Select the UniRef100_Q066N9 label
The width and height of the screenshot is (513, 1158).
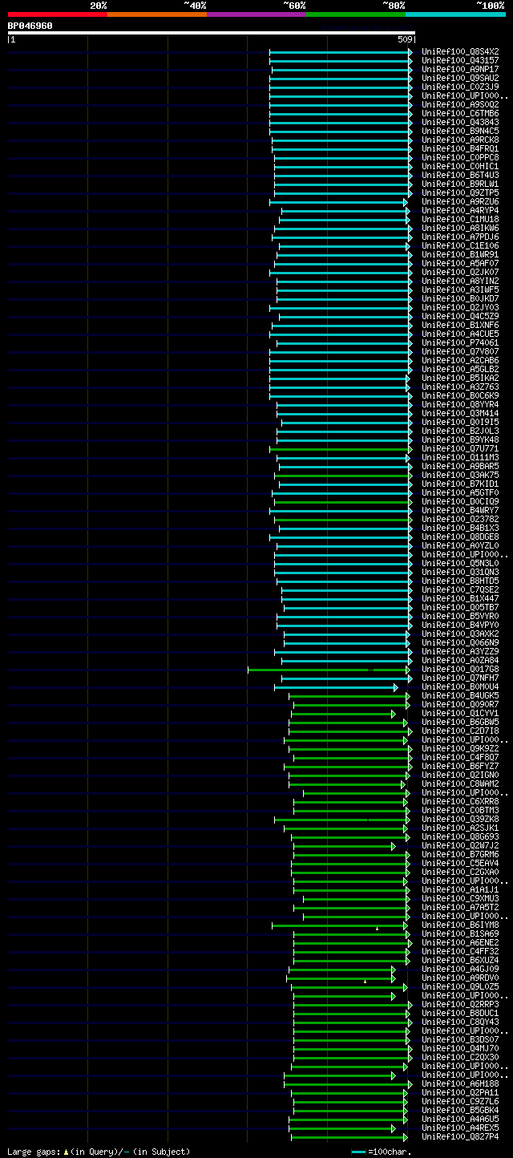[461, 642]
